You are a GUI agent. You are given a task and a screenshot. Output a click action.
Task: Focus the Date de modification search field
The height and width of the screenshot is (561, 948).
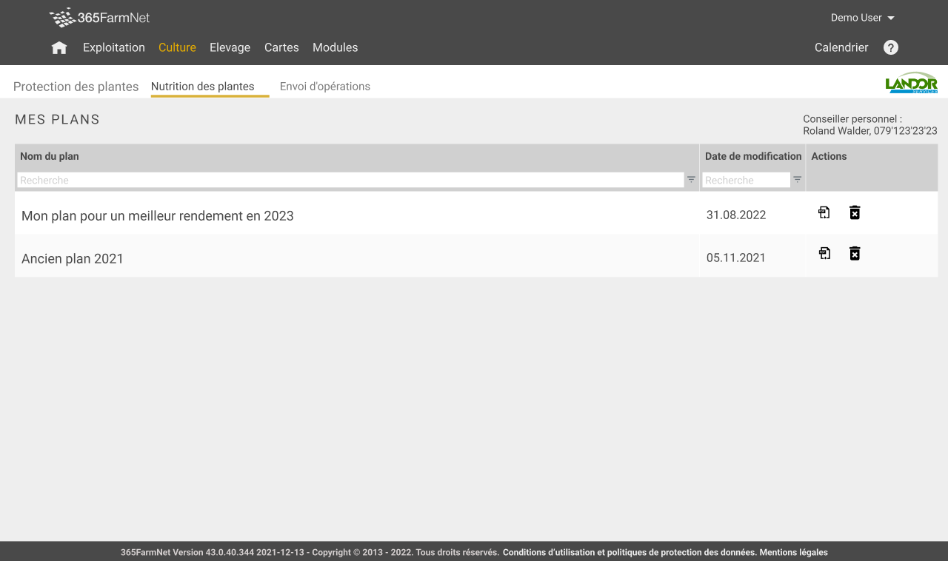pyautogui.click(x=746, y=180)
